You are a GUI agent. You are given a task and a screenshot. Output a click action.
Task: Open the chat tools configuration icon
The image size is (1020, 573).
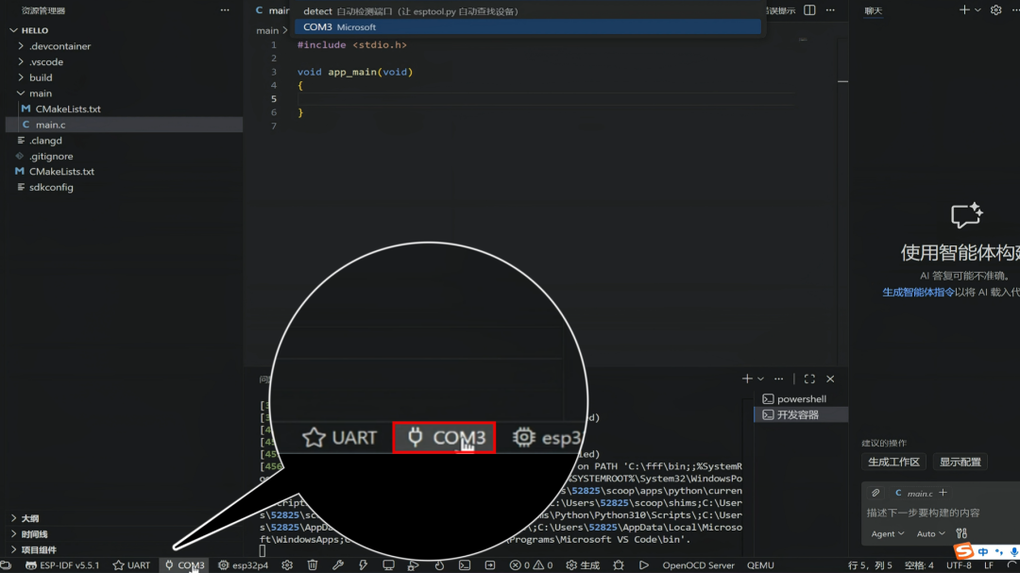[x=961, y=533]
